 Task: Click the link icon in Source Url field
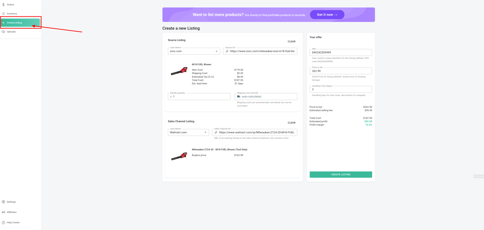[x=227, y=51]
